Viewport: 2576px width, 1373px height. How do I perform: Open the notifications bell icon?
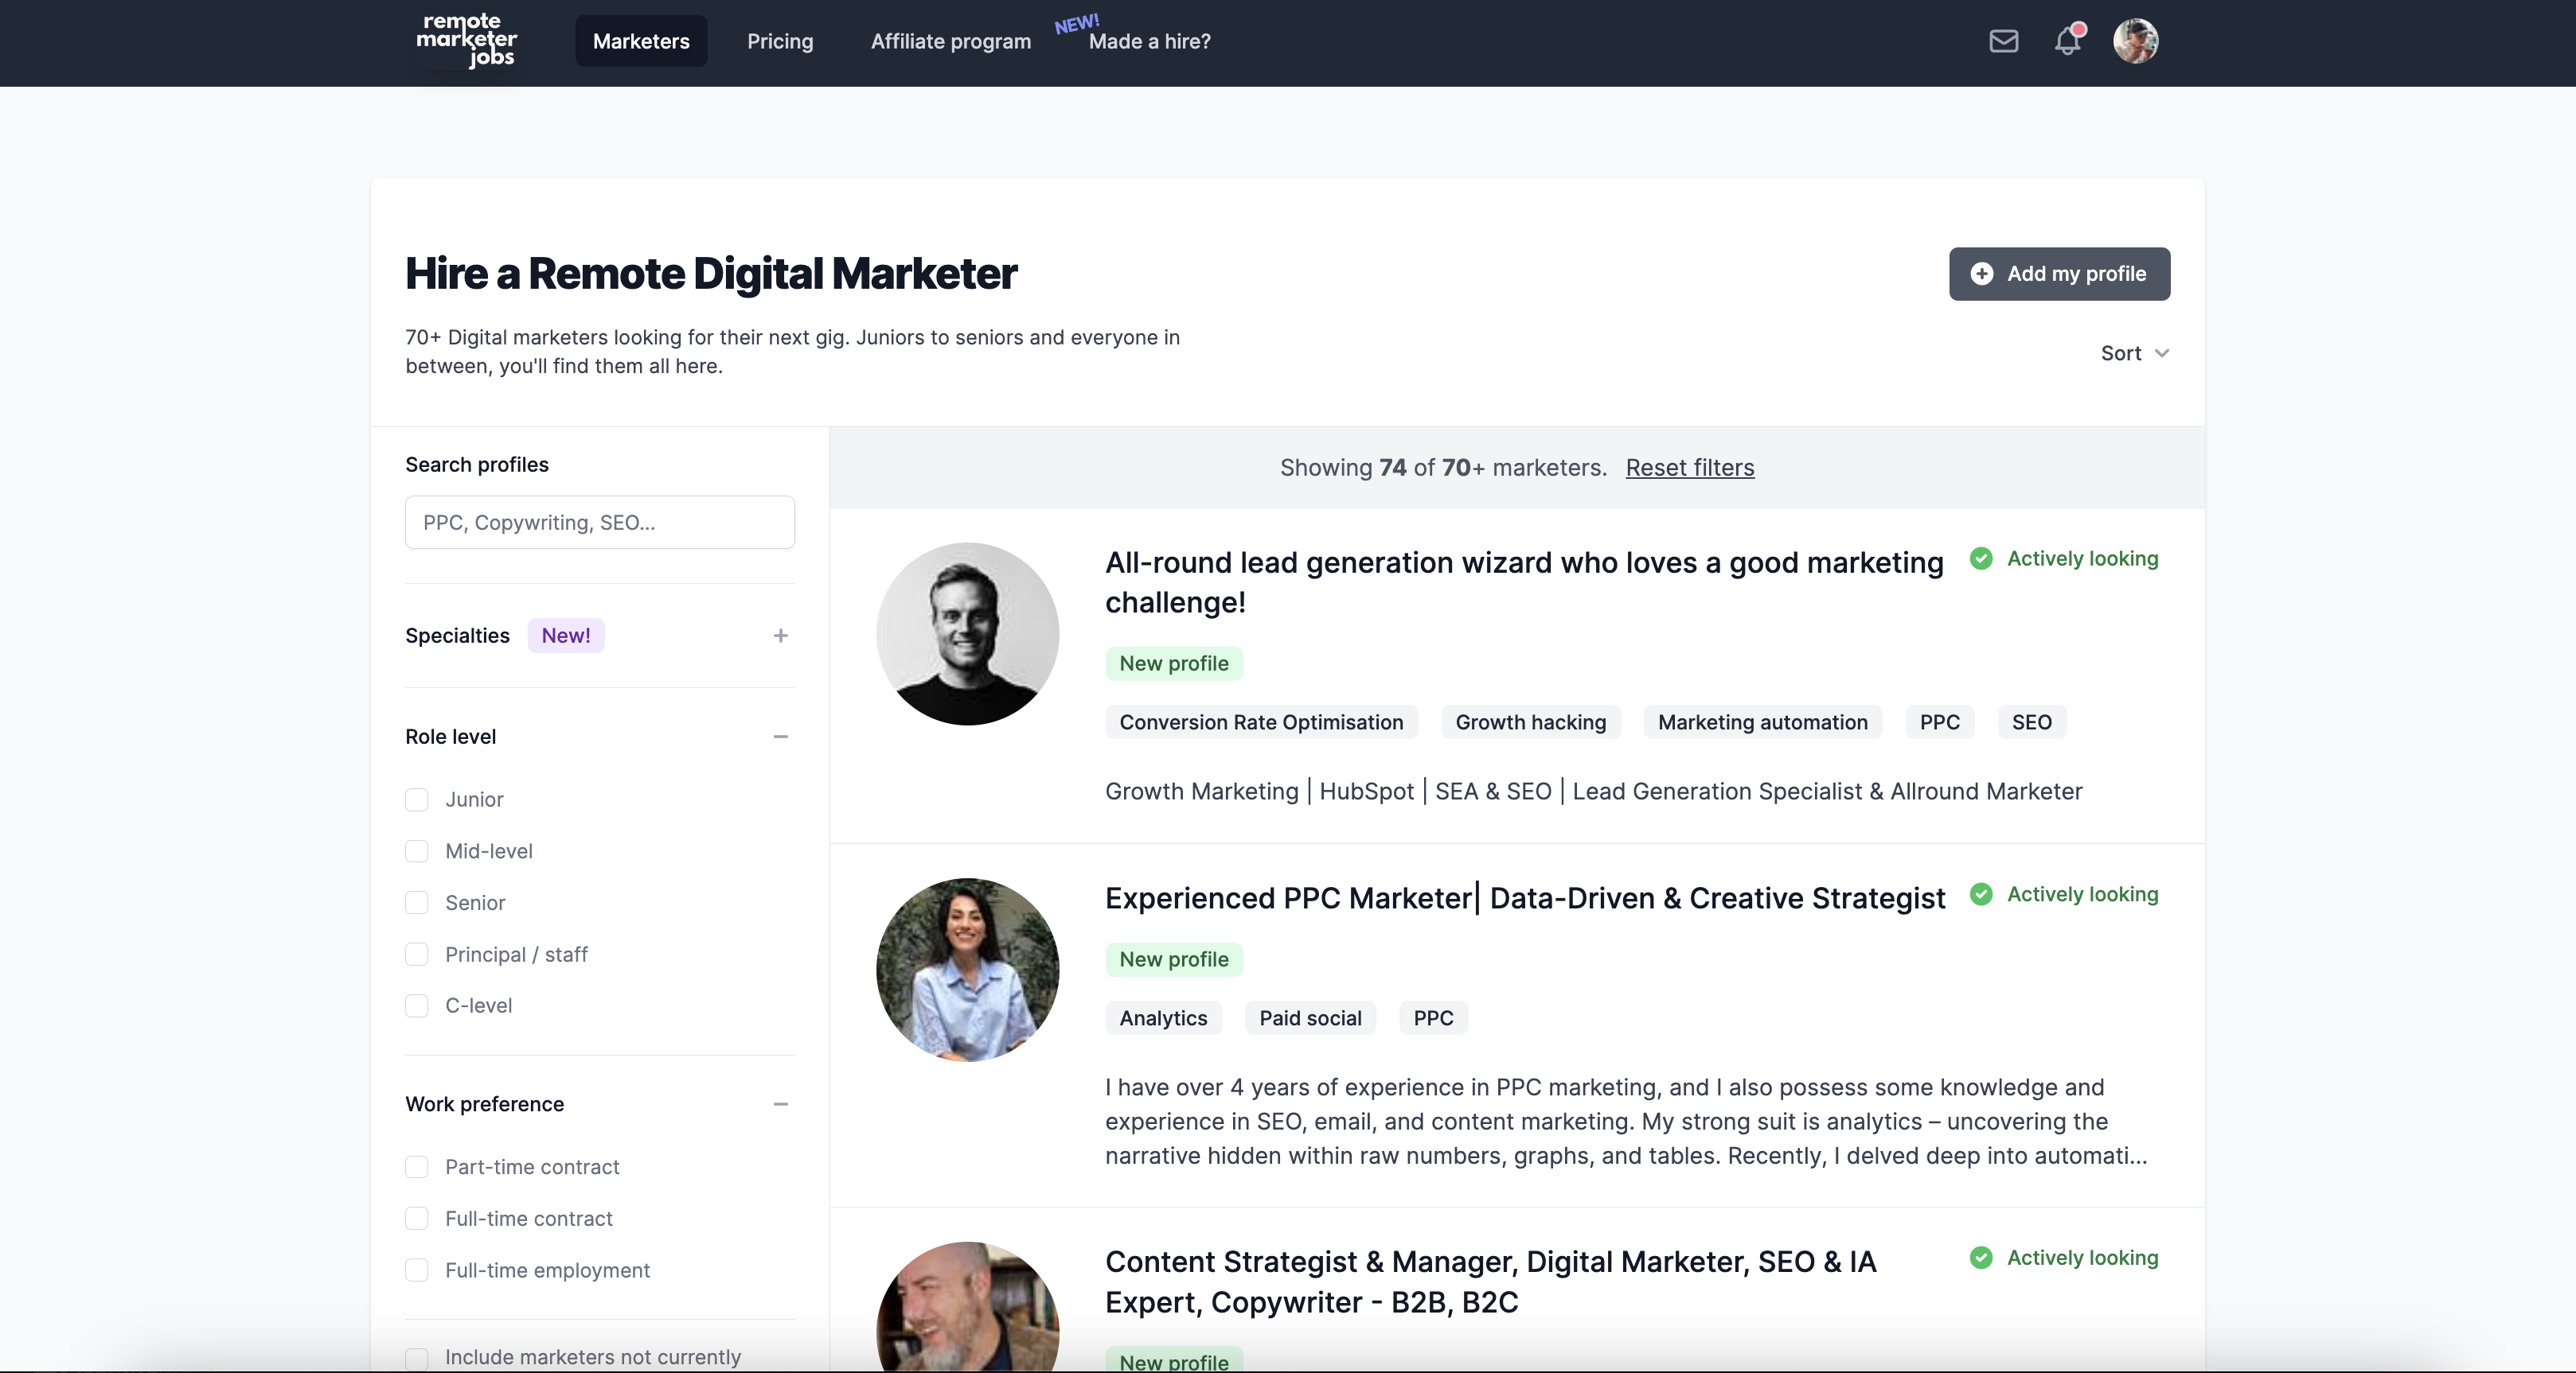coord(2068,41)
